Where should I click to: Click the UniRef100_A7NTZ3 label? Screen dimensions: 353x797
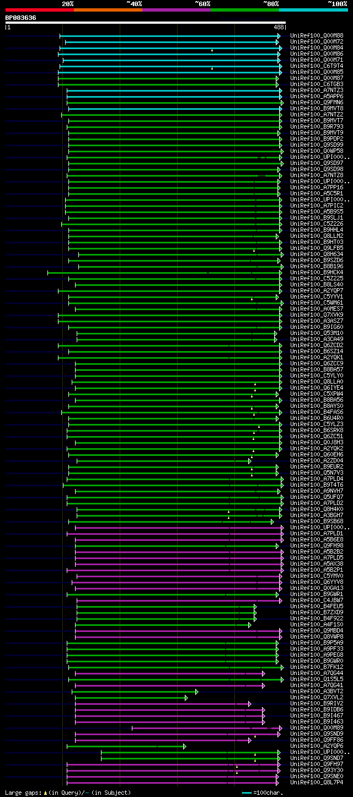coord(317,90)
